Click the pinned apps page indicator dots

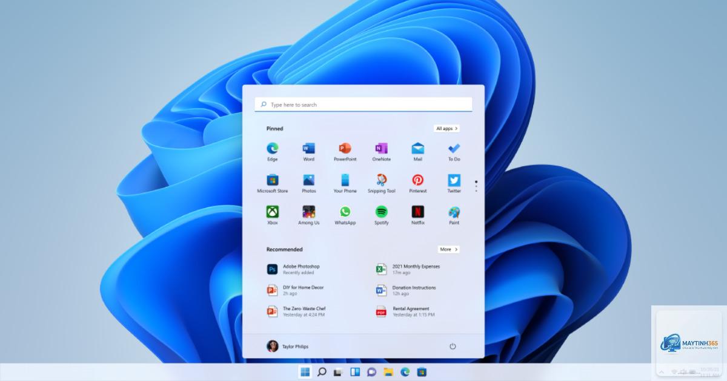476,186
